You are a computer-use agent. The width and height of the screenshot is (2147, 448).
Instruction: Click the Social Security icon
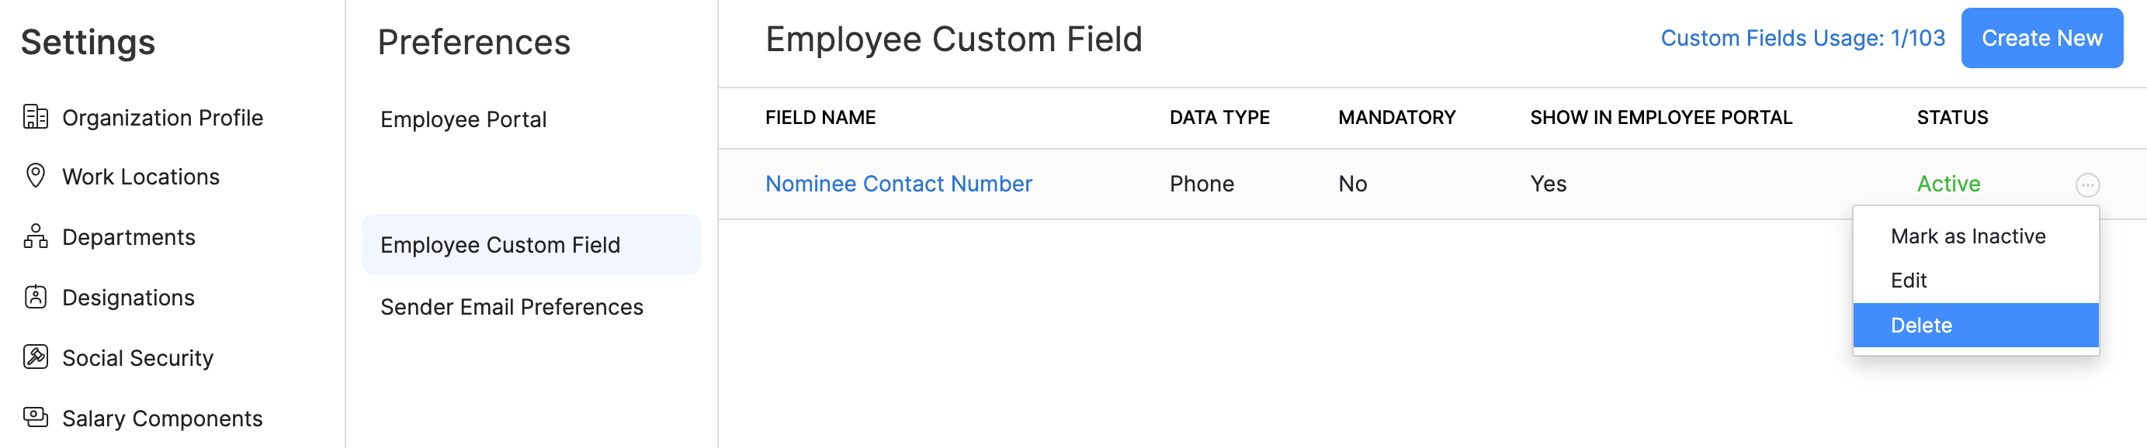[35, 357]
